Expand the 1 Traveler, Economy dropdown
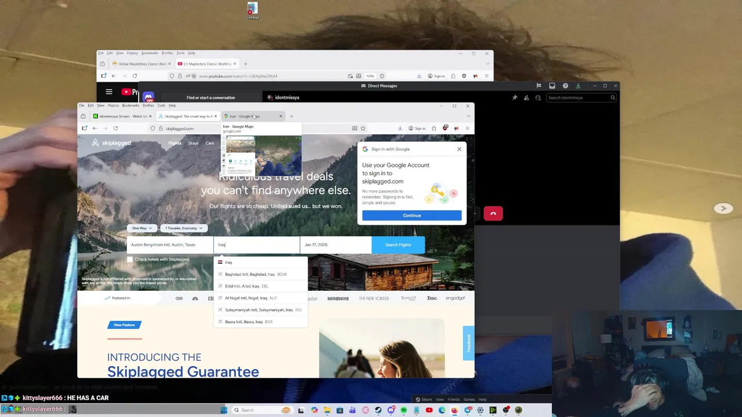This screenshot has height=417, width=742. pyautogui.click(x=183, y=228)
